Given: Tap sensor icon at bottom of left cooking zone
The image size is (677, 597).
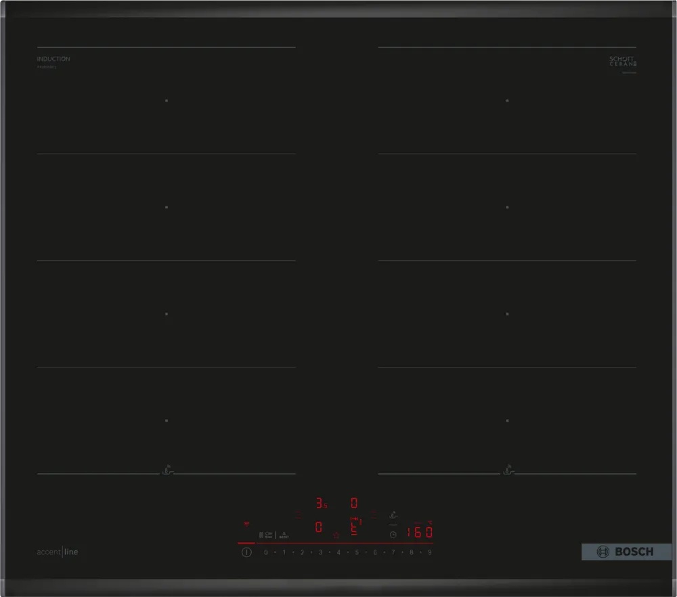Looking at the screenshot, I should [x=168, y=470].
